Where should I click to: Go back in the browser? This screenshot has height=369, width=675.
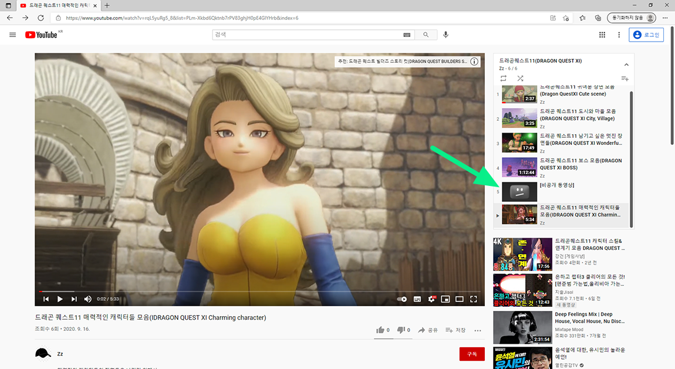(10, 18)
